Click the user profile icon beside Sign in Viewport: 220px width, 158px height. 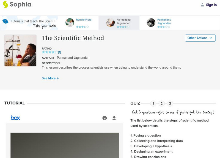point(202,5)
